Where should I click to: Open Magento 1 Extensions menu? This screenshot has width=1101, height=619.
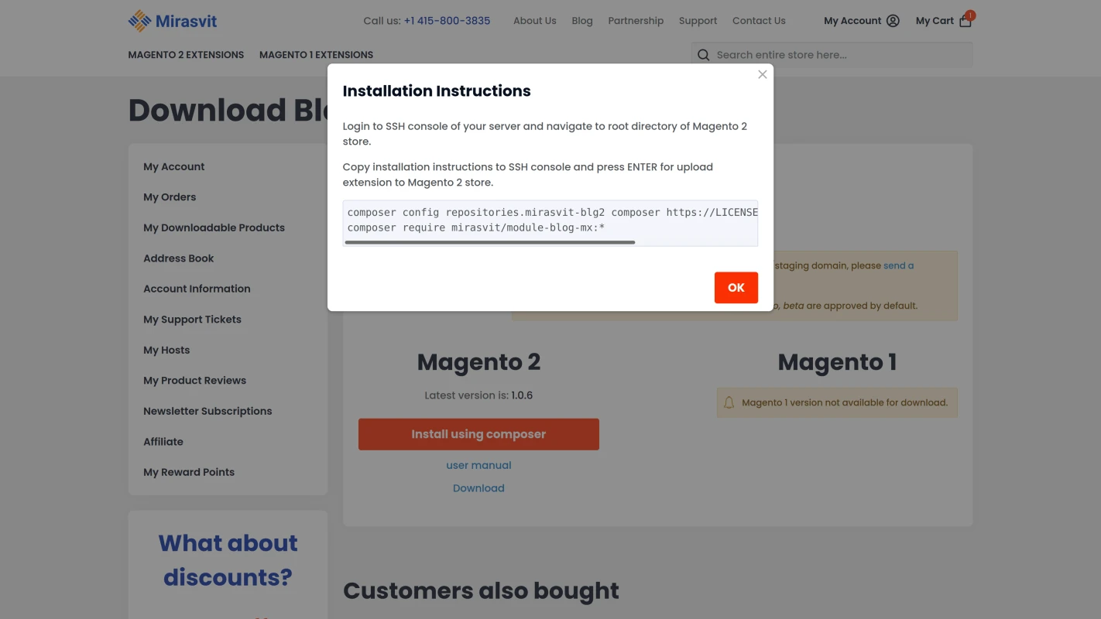tap(316, 55)
